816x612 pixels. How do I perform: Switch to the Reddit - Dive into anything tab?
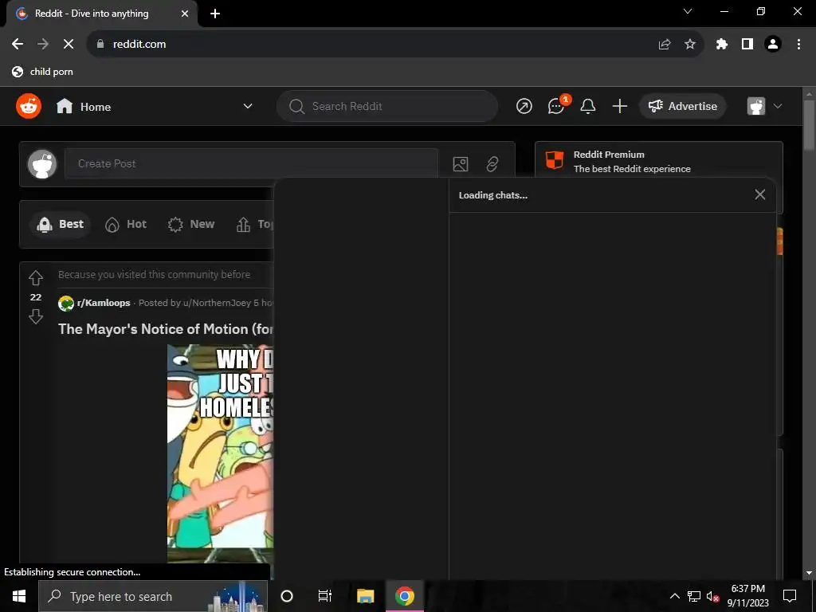pos(102,14)
